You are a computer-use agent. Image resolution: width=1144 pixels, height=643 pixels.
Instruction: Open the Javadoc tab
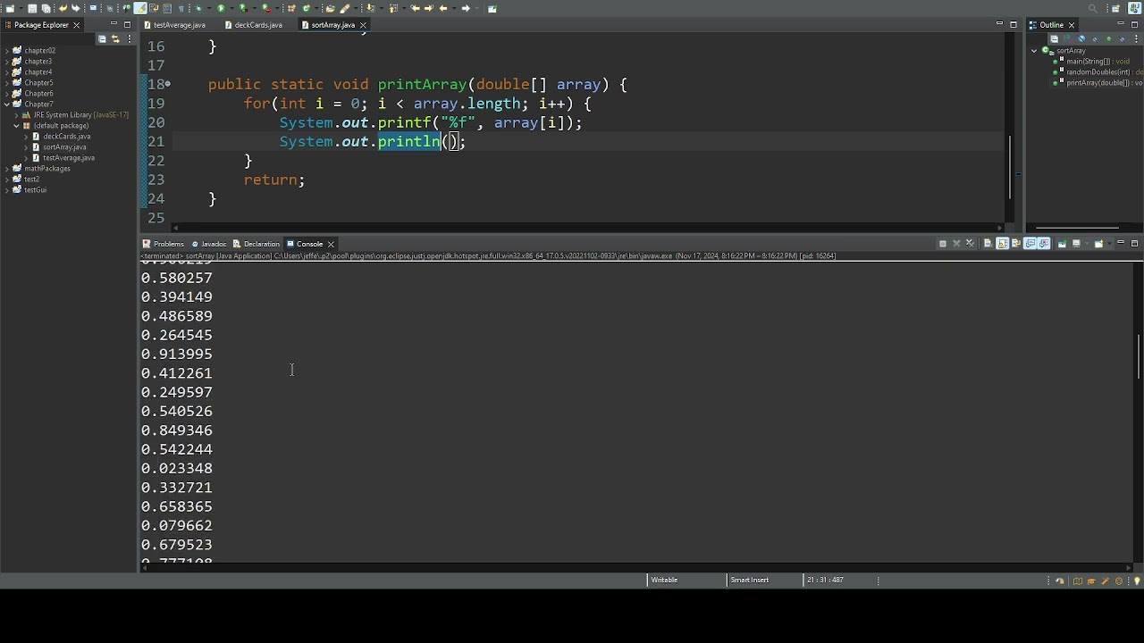(x=209, y=244)
